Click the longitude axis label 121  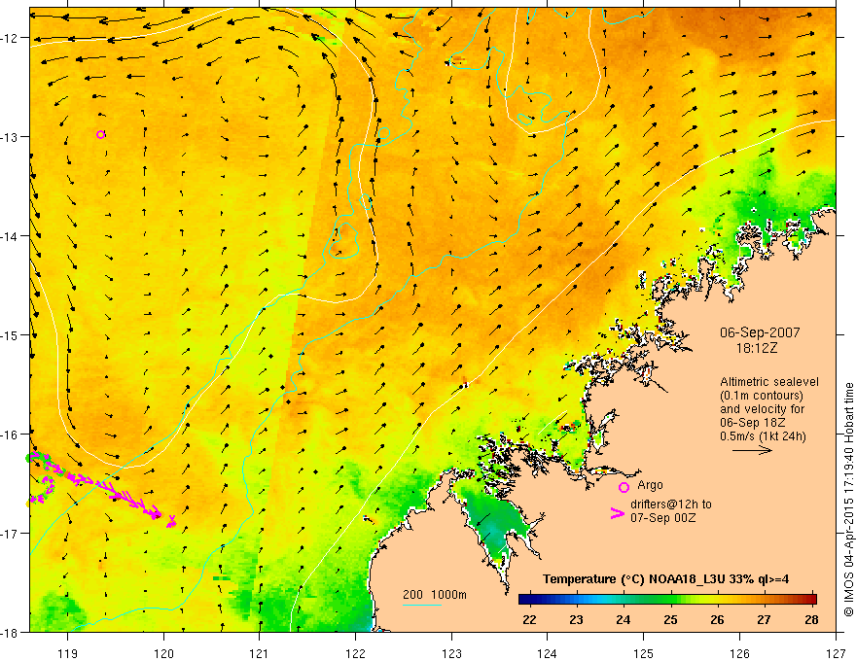(260, 653)
